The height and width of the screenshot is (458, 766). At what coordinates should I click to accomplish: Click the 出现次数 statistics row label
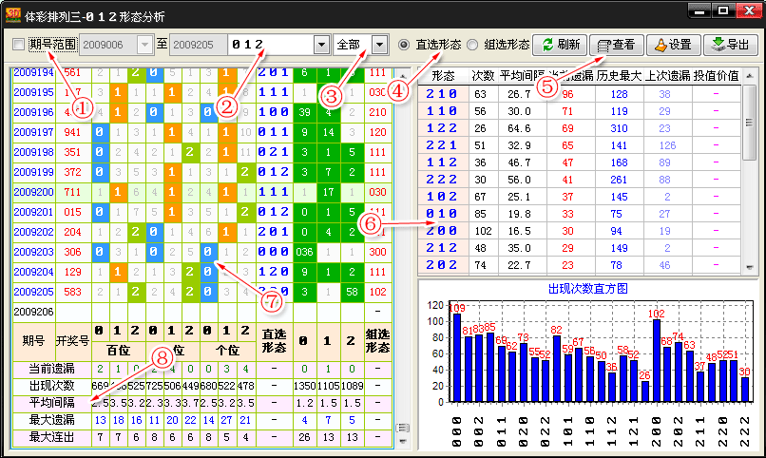click(51, 386)
